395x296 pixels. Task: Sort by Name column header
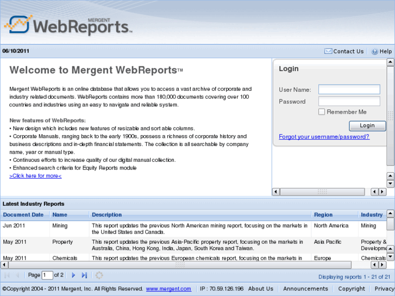[70, 215]
